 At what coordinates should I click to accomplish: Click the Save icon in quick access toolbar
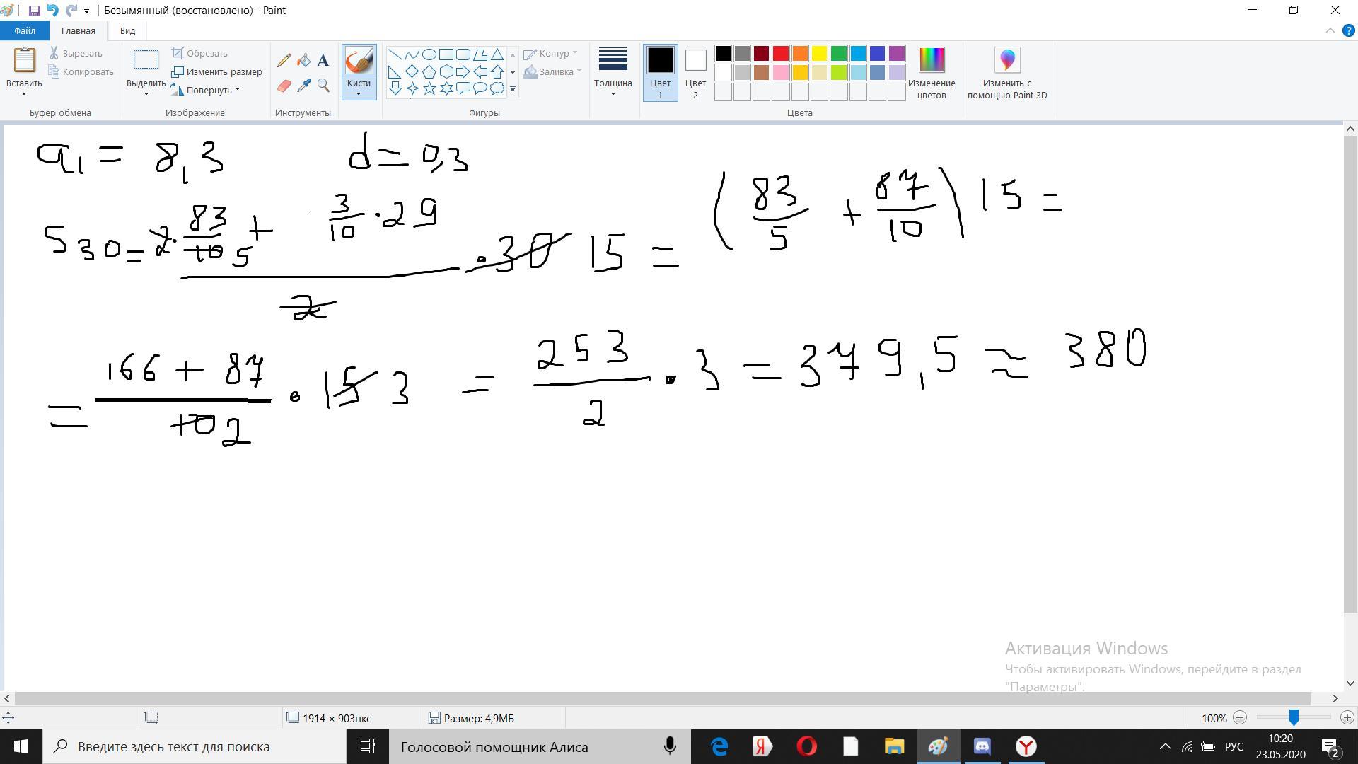pos(34,11)
